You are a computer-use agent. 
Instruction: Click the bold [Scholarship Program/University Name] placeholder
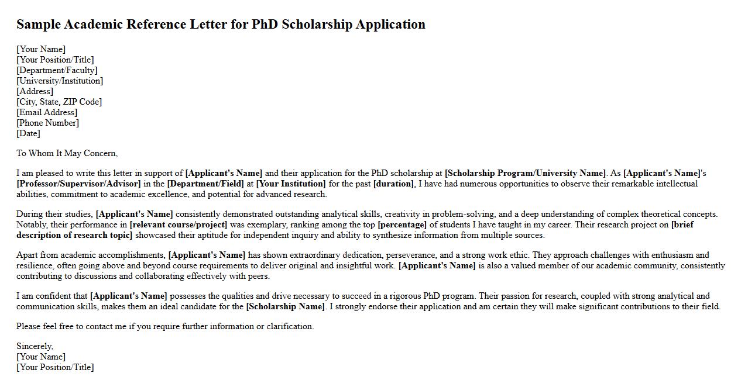(525, 173)
